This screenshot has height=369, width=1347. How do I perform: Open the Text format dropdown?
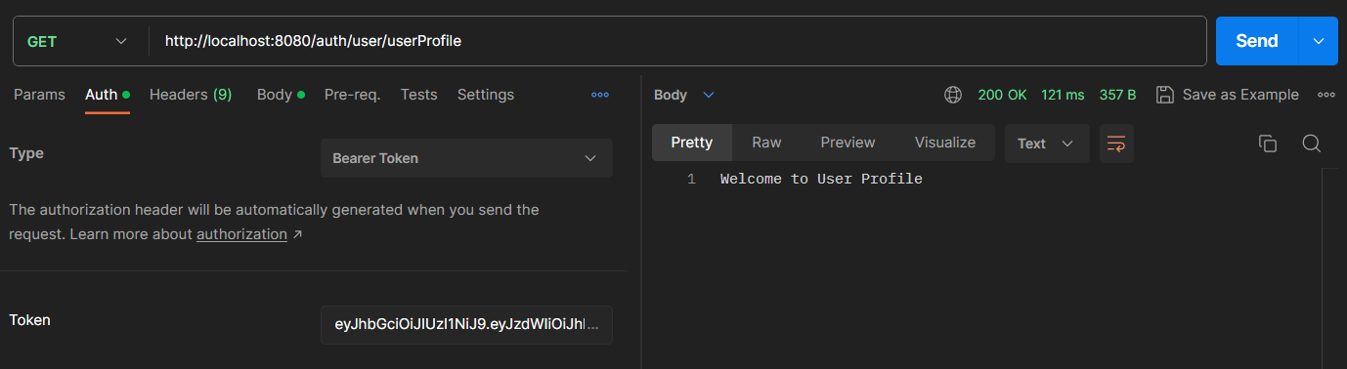click(x=1047, y=143)
